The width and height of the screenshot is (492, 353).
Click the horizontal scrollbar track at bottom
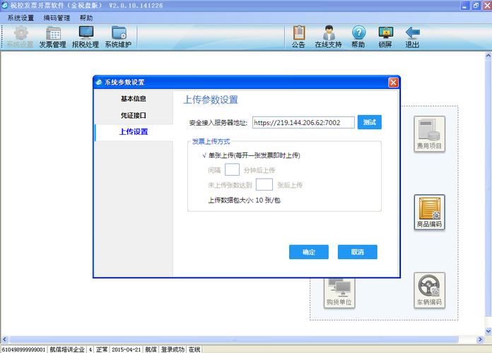point(234,339)
